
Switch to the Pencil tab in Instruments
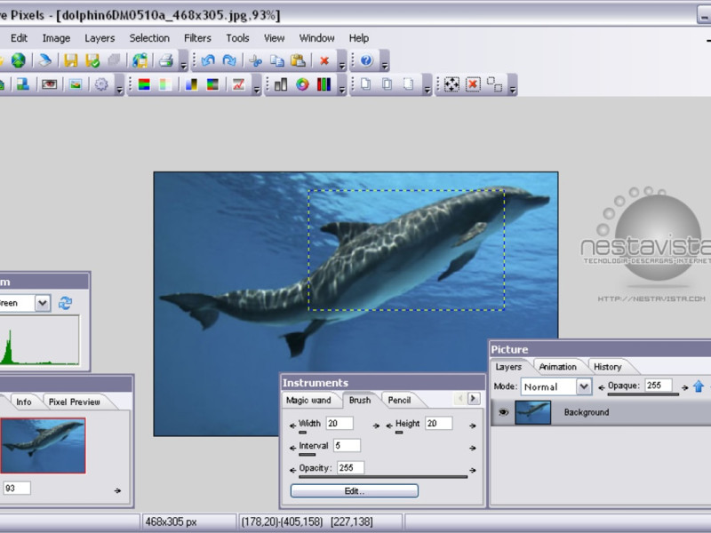tap(399, 400)
